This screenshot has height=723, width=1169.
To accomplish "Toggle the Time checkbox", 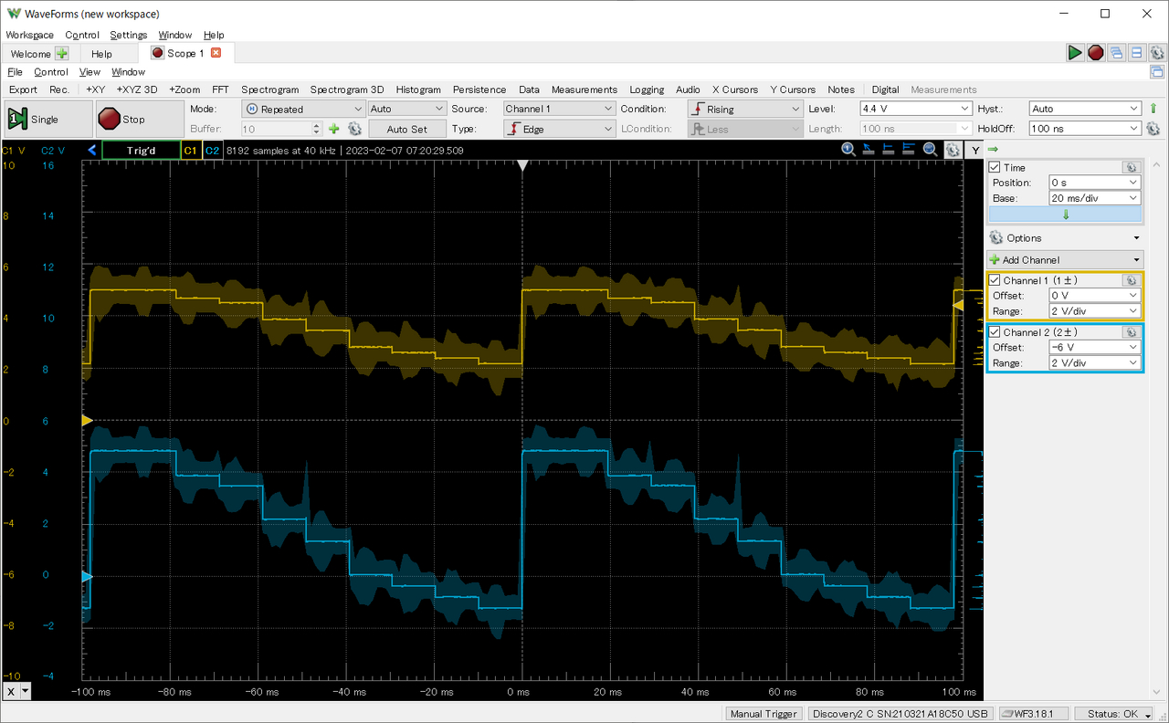I will [x=995, y=167].
